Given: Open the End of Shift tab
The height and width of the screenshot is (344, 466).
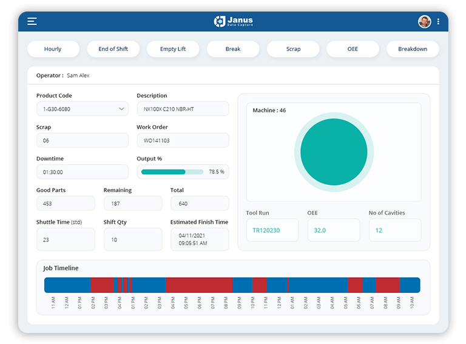Looking at the screenshot, I should 113,49.
